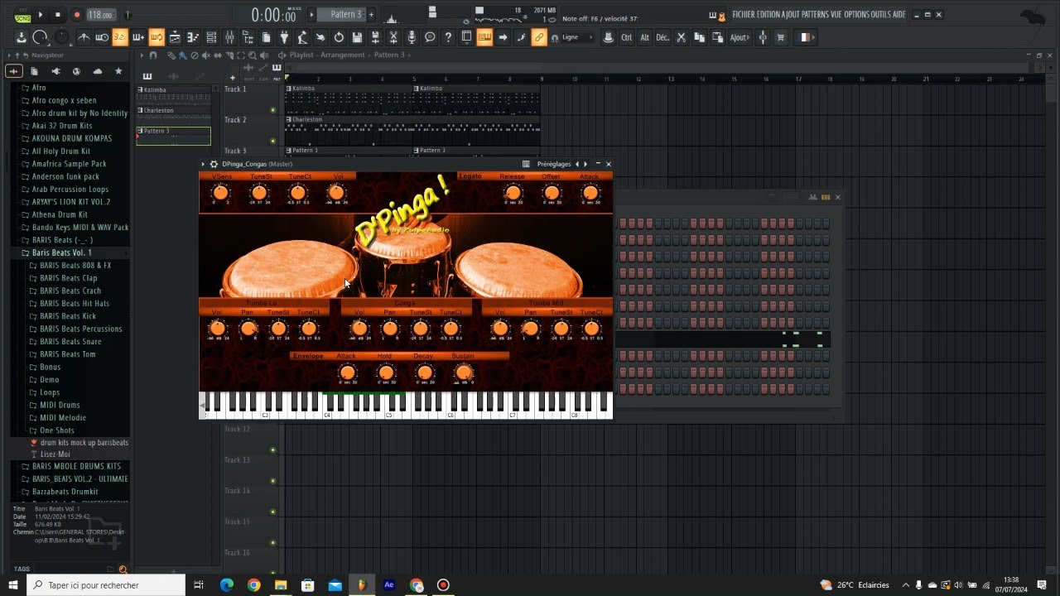Open the EDITION menu

tap(768, 15)
